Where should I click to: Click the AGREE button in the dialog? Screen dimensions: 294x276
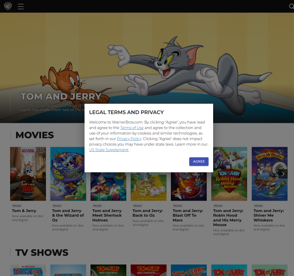[199, 161]
